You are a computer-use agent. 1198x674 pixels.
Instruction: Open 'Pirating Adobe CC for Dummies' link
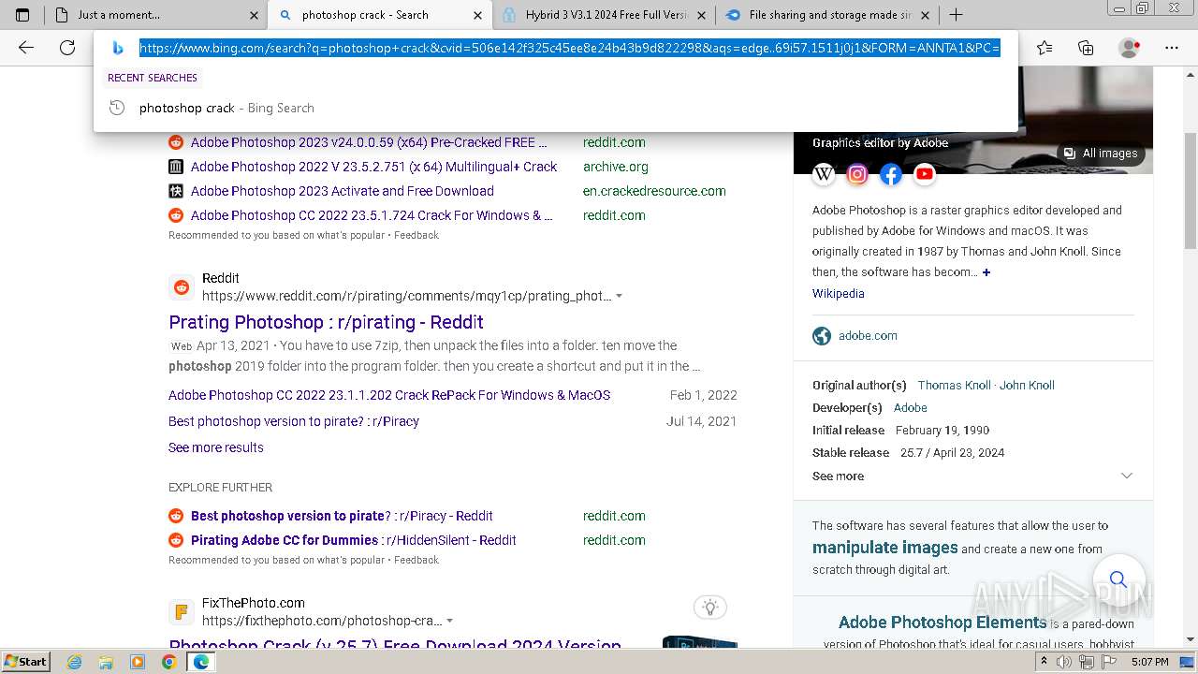coord(354,540)
